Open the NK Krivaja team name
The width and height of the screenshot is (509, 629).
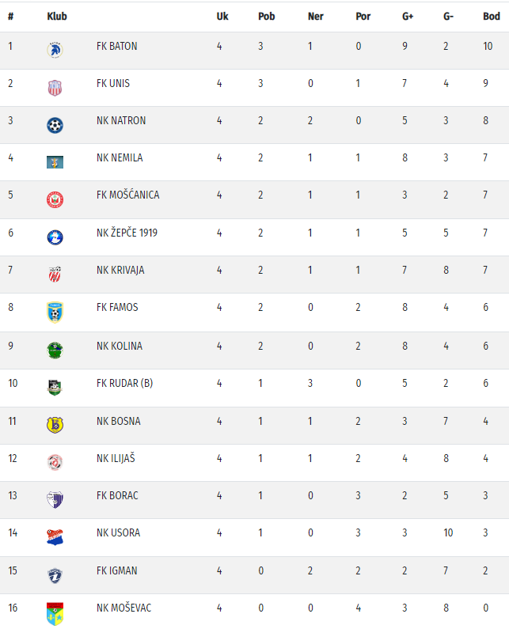click(120, 270)
